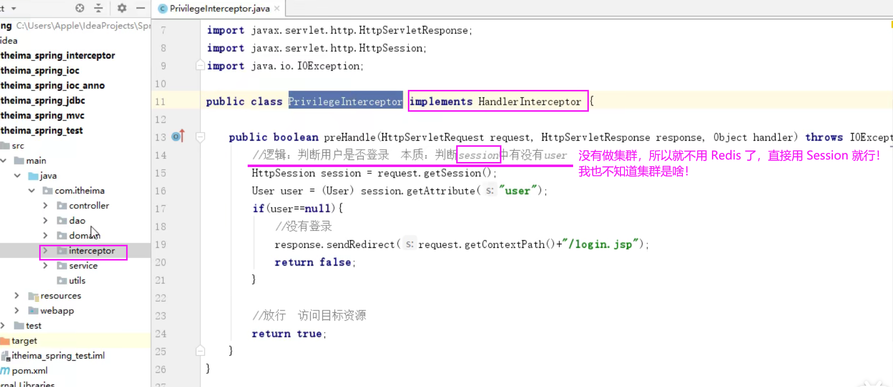Expand the resources folder
Image resolution: width=893 pixels, height=387 pixels.
17,296
